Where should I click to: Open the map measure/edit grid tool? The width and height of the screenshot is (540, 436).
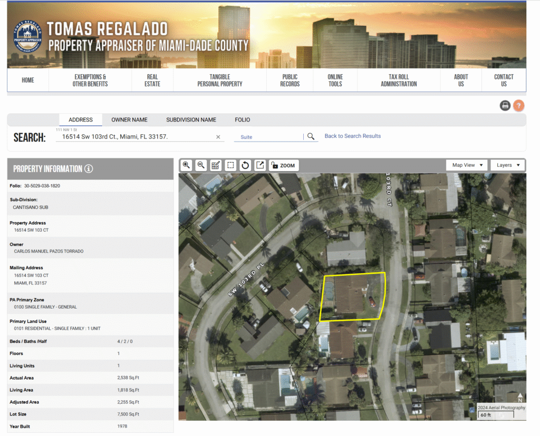pos(216,165)
